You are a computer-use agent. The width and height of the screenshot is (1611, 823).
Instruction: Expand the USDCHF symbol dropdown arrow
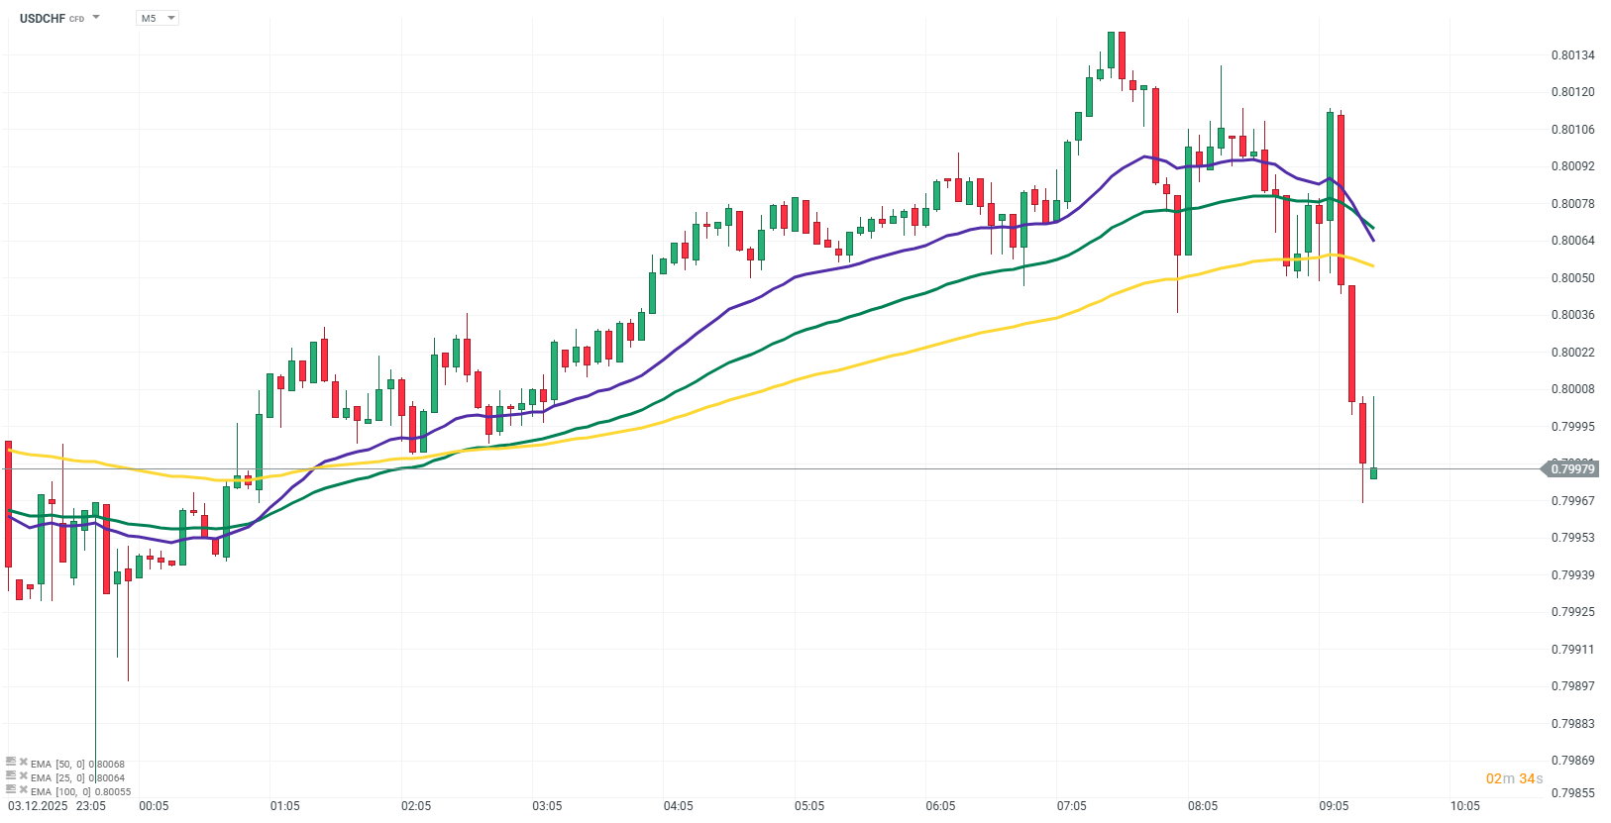pyautogui.click(x=96, y=18)
